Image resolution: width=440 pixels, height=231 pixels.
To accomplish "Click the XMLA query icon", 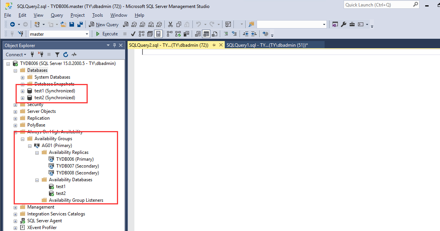I will point(151,24).
